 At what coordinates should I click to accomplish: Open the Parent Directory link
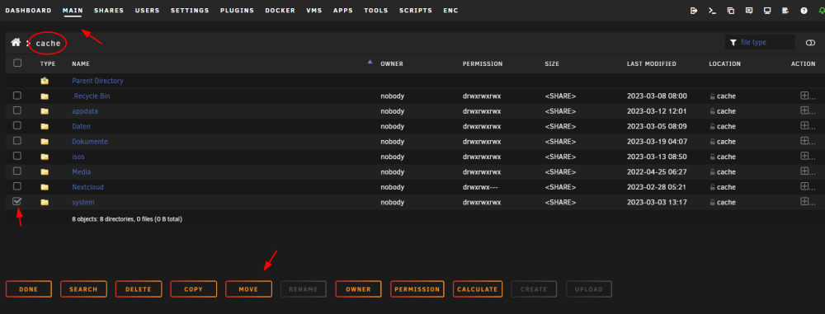pyautogui.click(x=98, y=81)
